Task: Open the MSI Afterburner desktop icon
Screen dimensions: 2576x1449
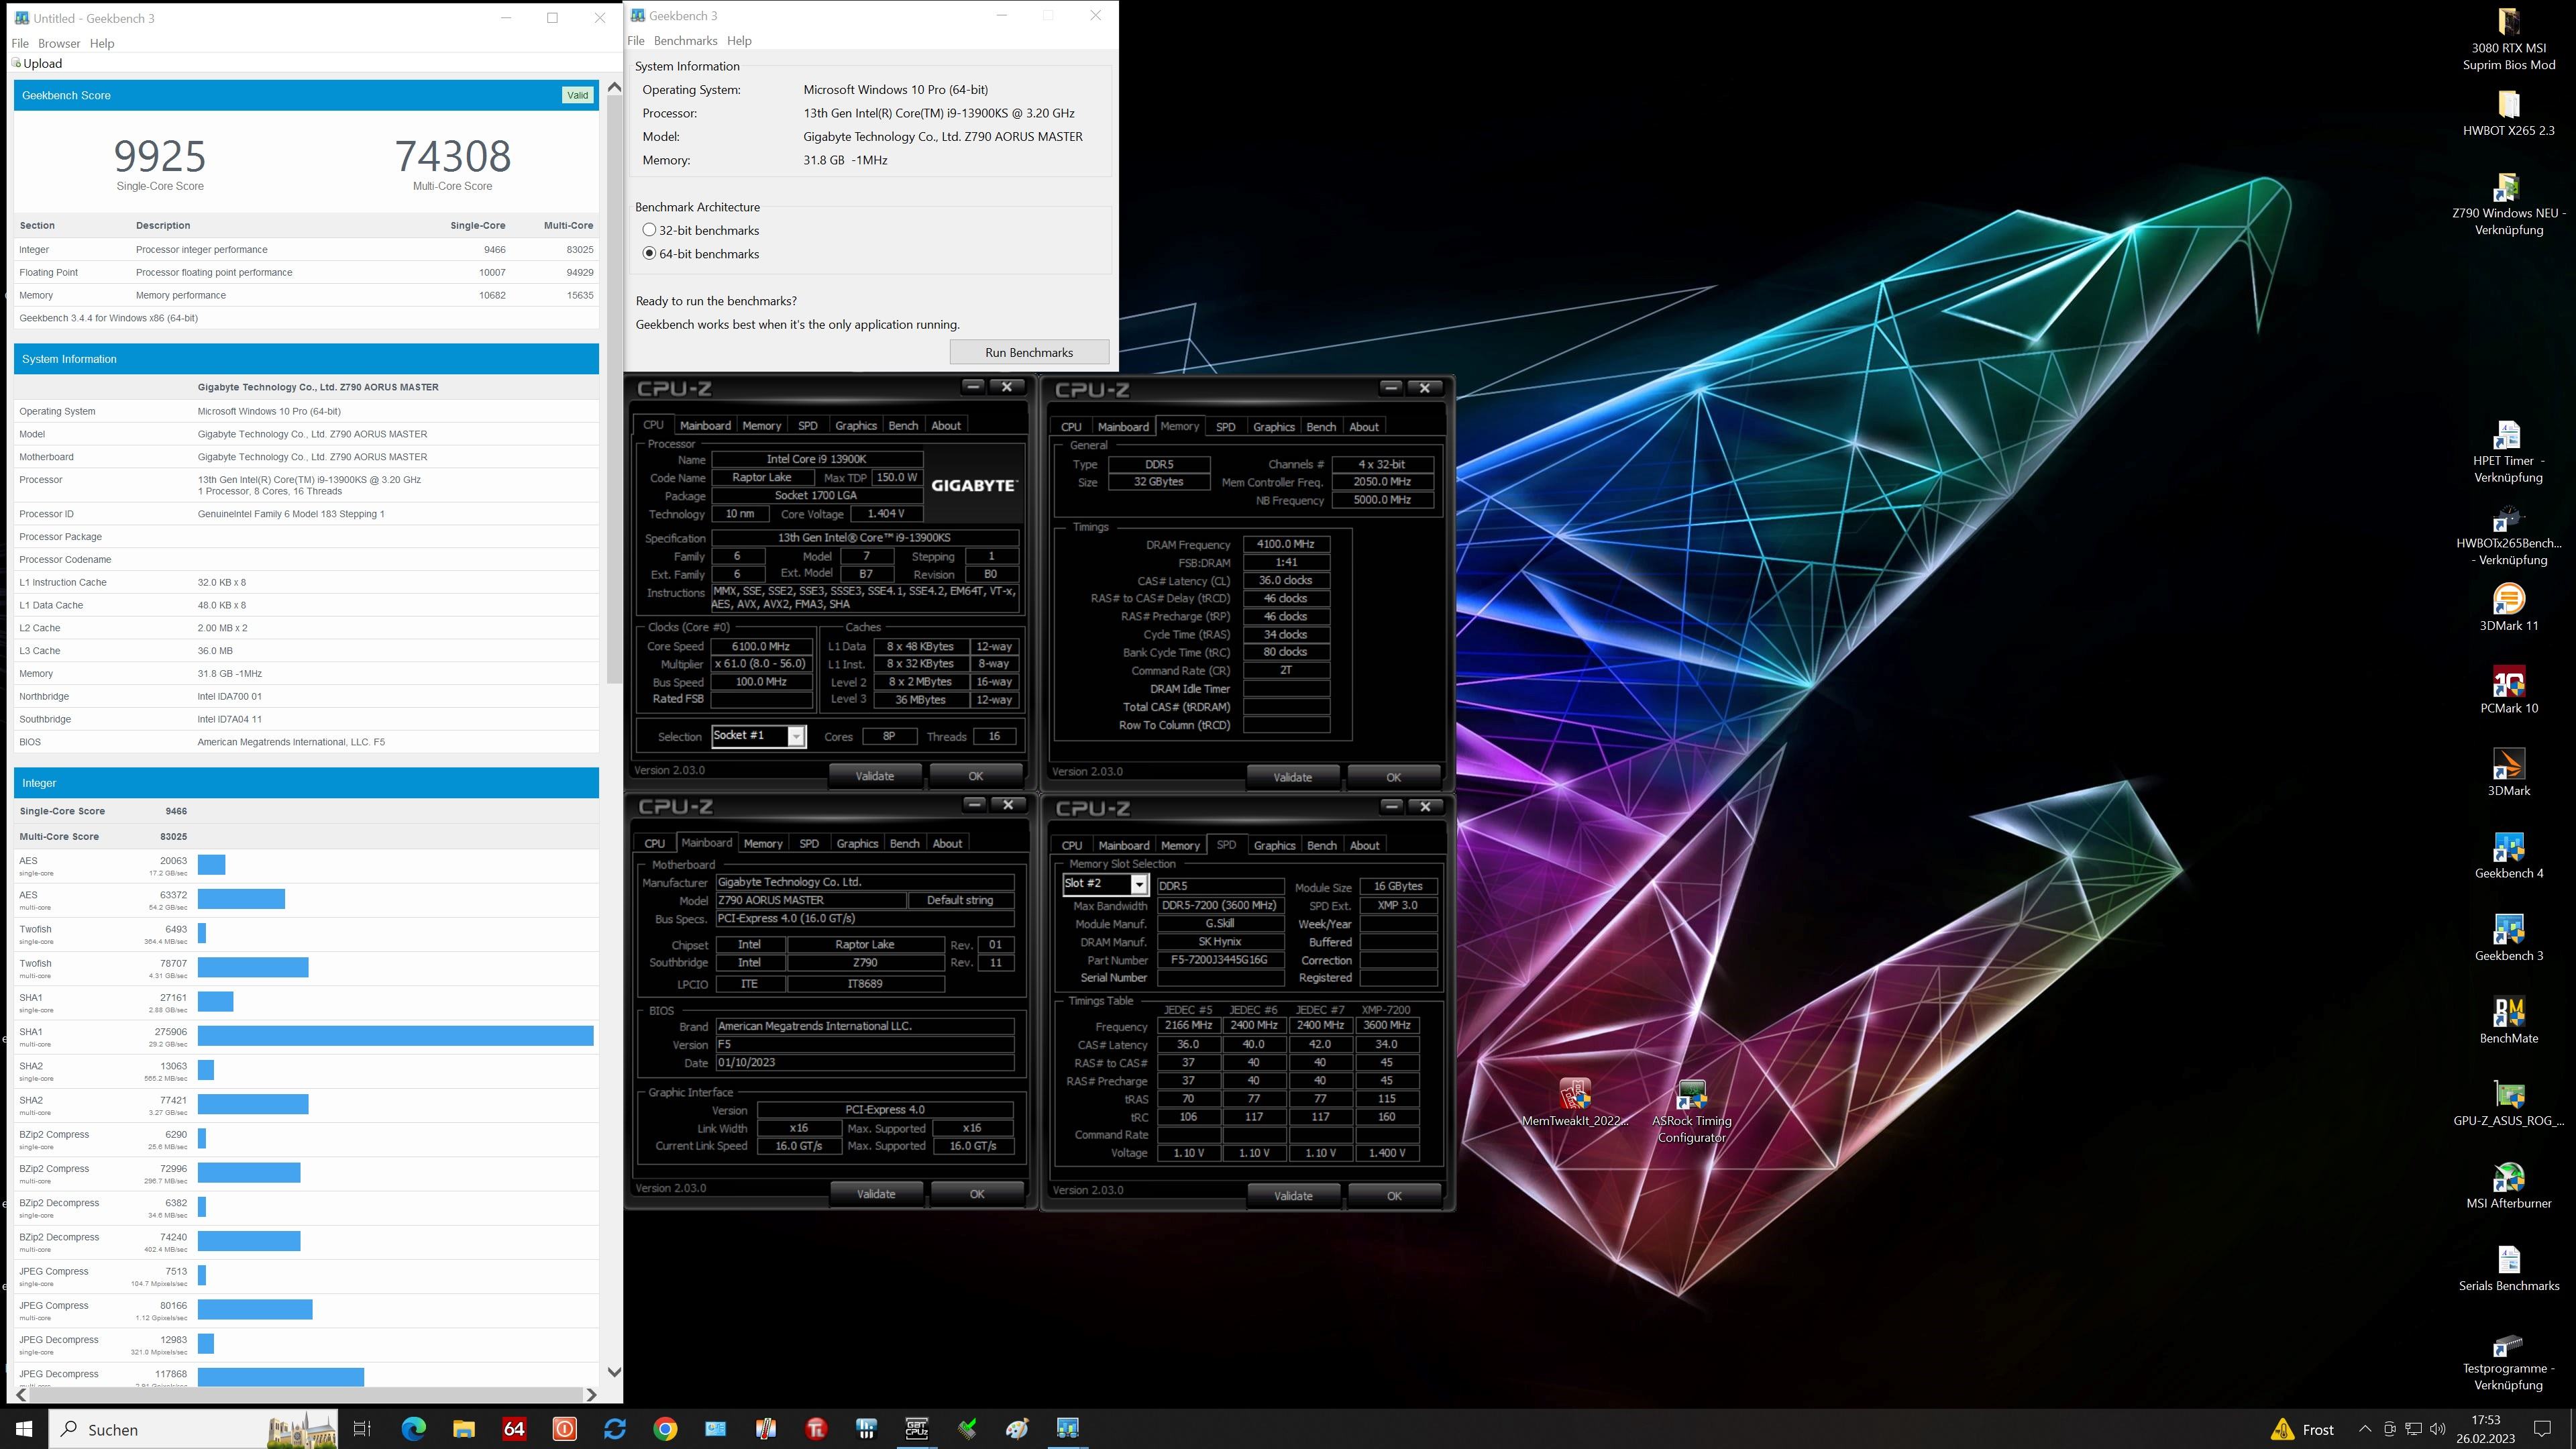Action: (2508, 1185)
